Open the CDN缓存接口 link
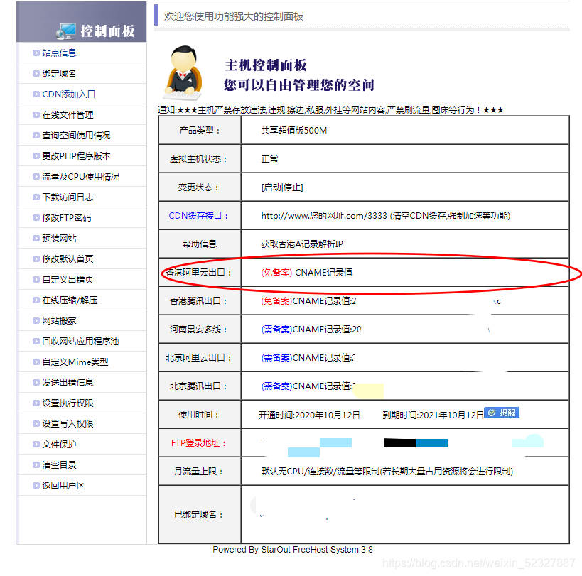The height and width of the screenshot is (576, 582). pos(198,216)
